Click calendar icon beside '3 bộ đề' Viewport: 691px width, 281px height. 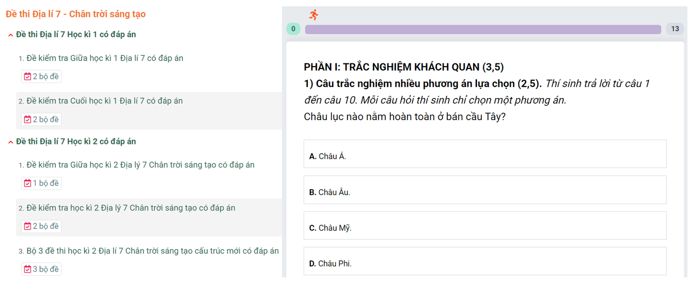[28, 269]
